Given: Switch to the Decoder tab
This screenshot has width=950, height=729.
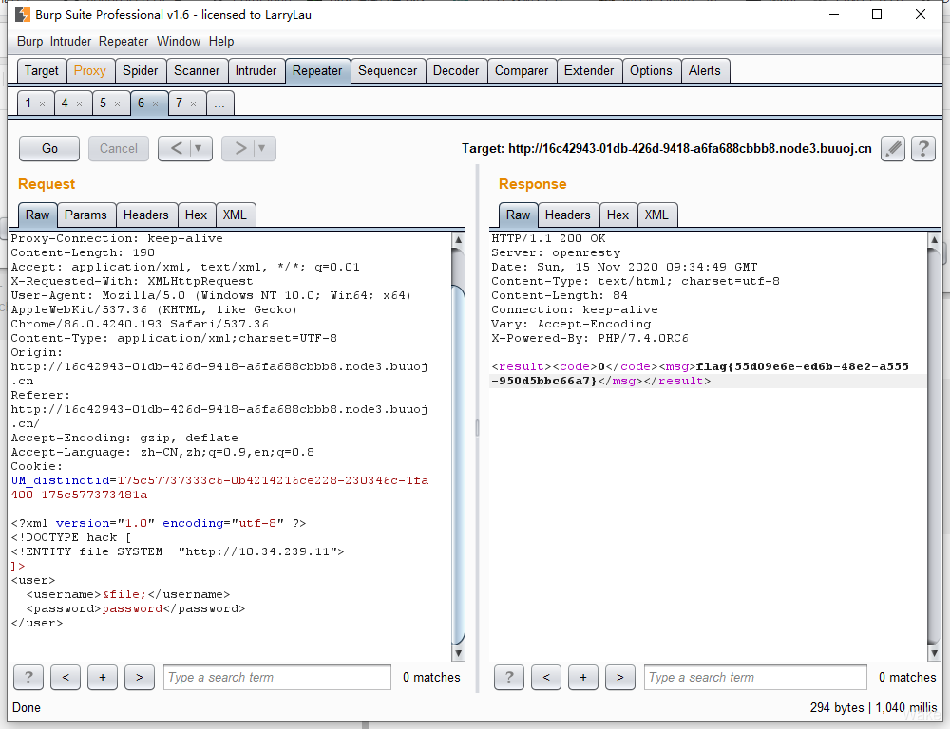Looking at the screenshot, I should [456, 71].
